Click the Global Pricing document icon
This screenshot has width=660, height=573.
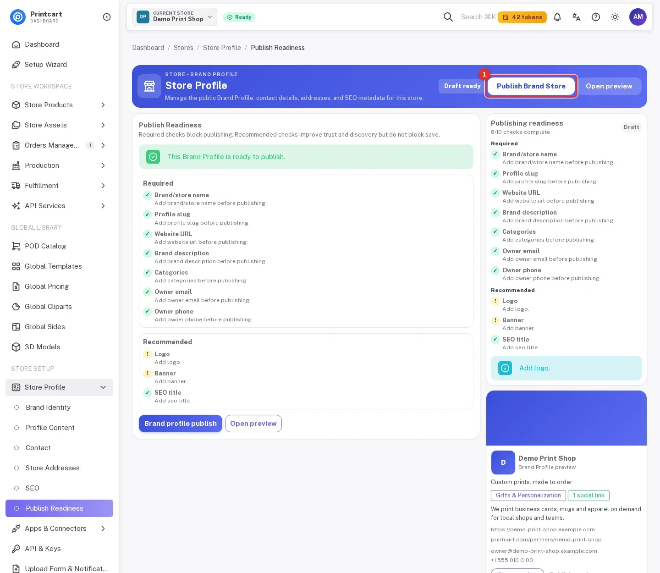pyautogui.click(x=16, y=286)
